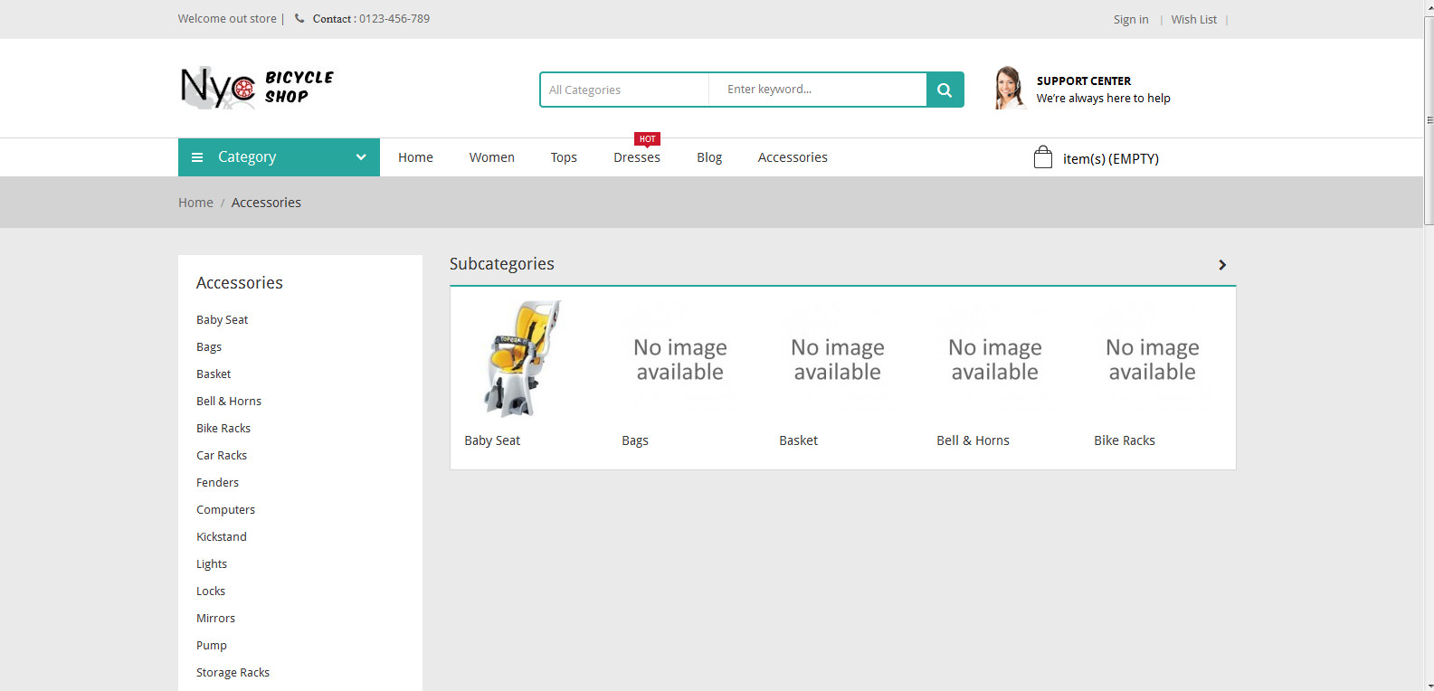
Task: Open the Home menu item
Action: pyautogui.click(x=415, y=157)
